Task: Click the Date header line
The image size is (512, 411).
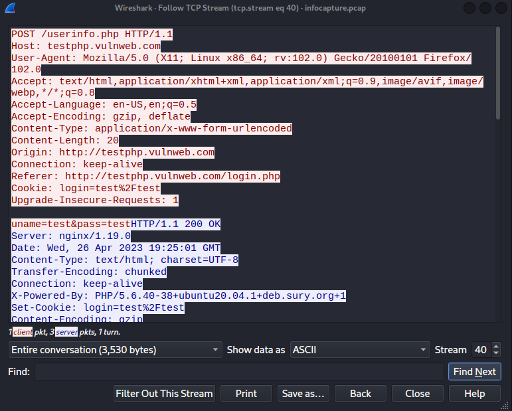Action: click(x=116, y=248)
